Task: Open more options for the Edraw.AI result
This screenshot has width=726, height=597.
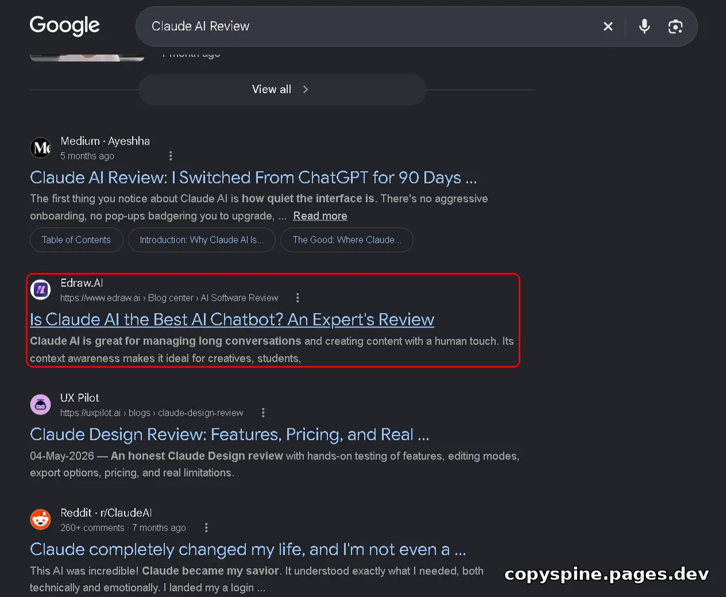Action: pyautogui.click(x=298, y=297)
